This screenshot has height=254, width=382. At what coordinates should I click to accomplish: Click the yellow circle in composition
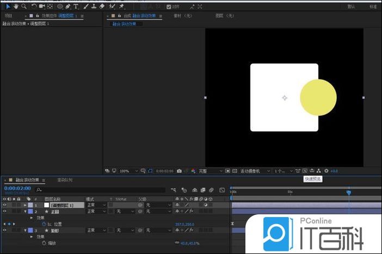pos(318,97)
